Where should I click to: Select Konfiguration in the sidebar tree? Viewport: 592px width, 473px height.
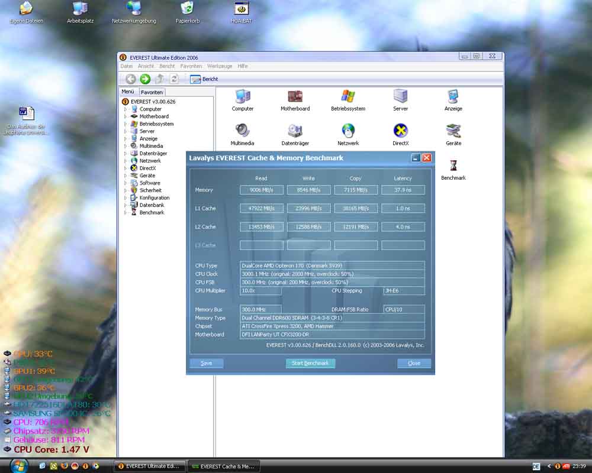155,197
